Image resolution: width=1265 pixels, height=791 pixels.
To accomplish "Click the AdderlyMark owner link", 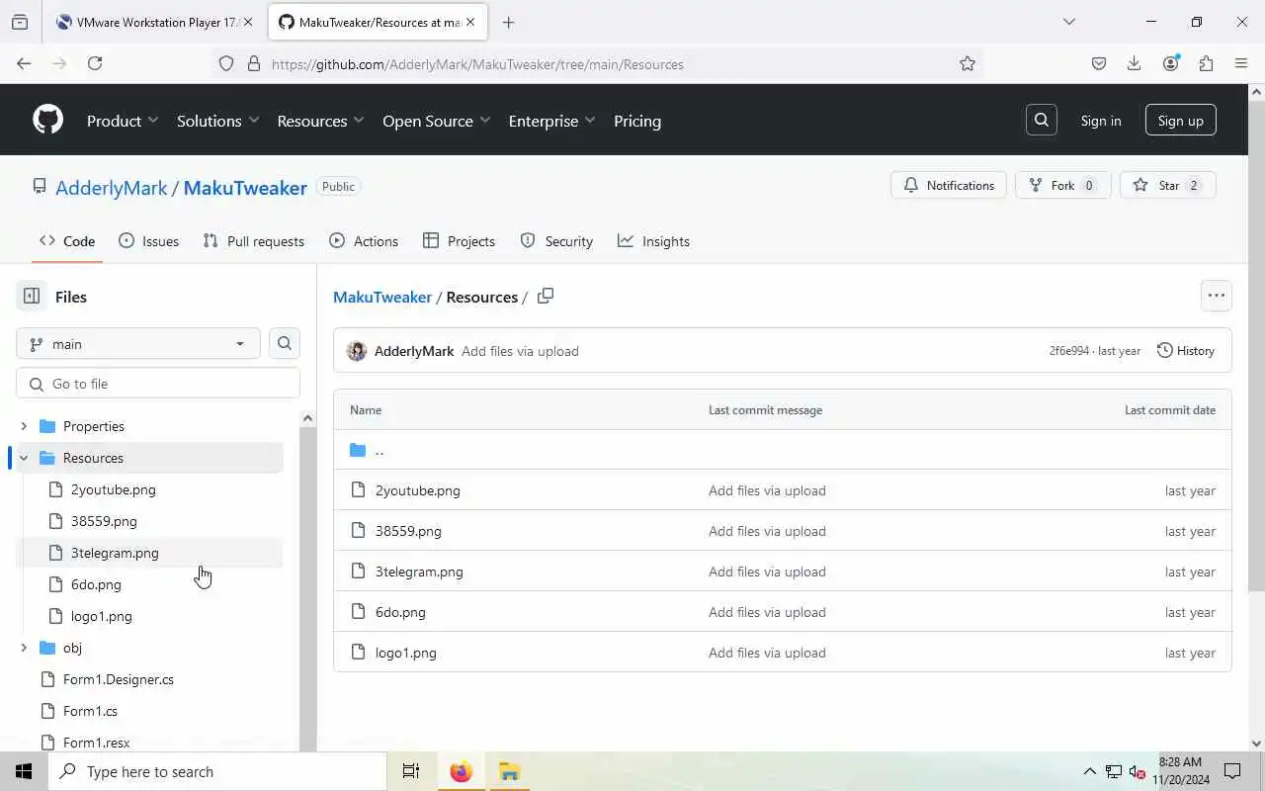I will (x=112, y=188).
